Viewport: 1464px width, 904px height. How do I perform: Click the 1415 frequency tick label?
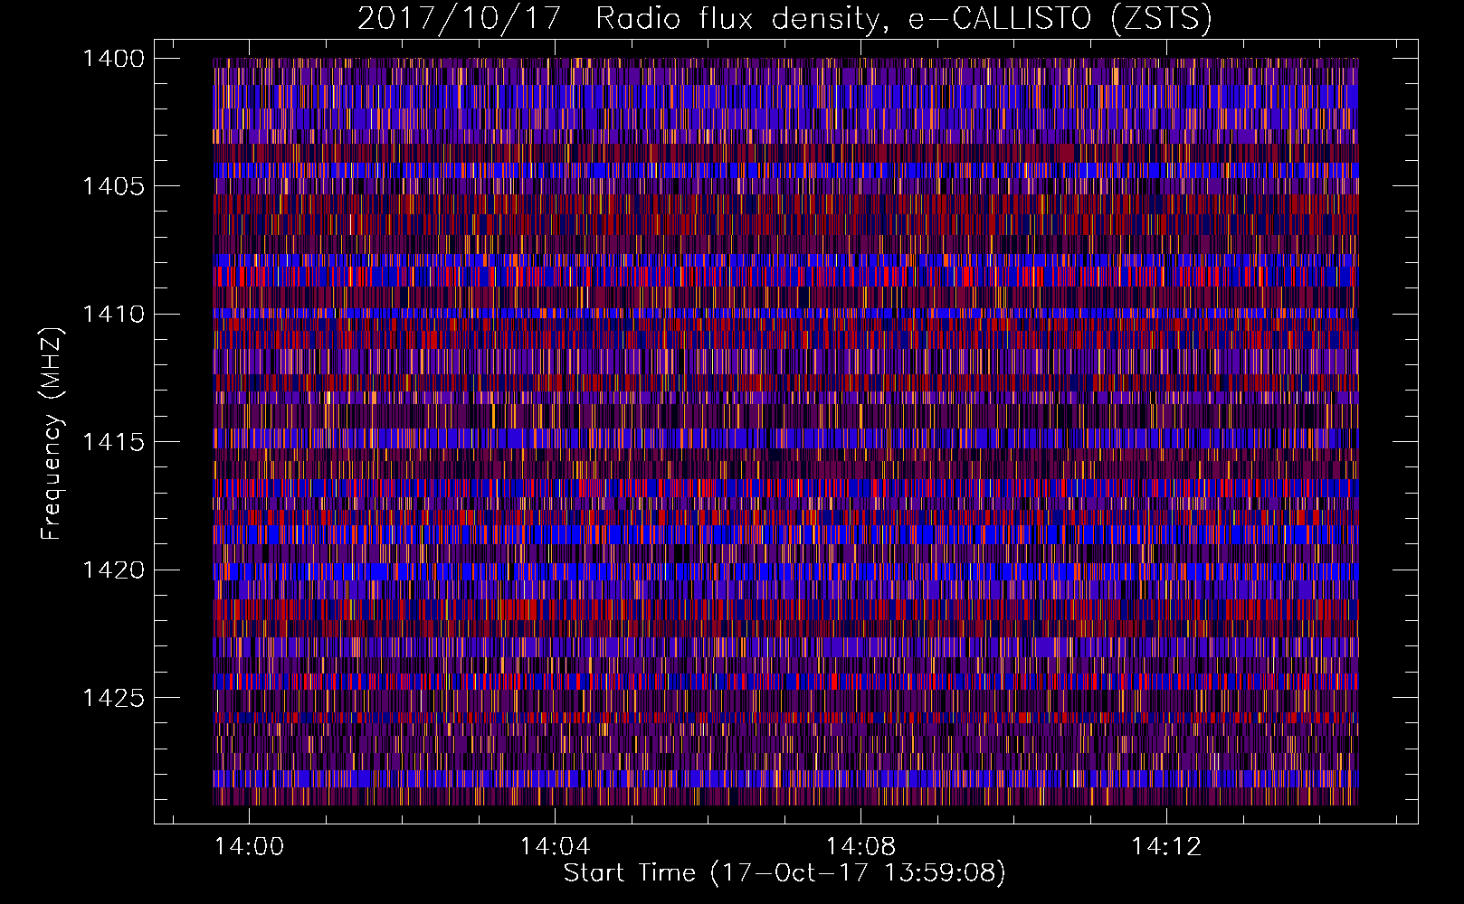pos(113,442)
